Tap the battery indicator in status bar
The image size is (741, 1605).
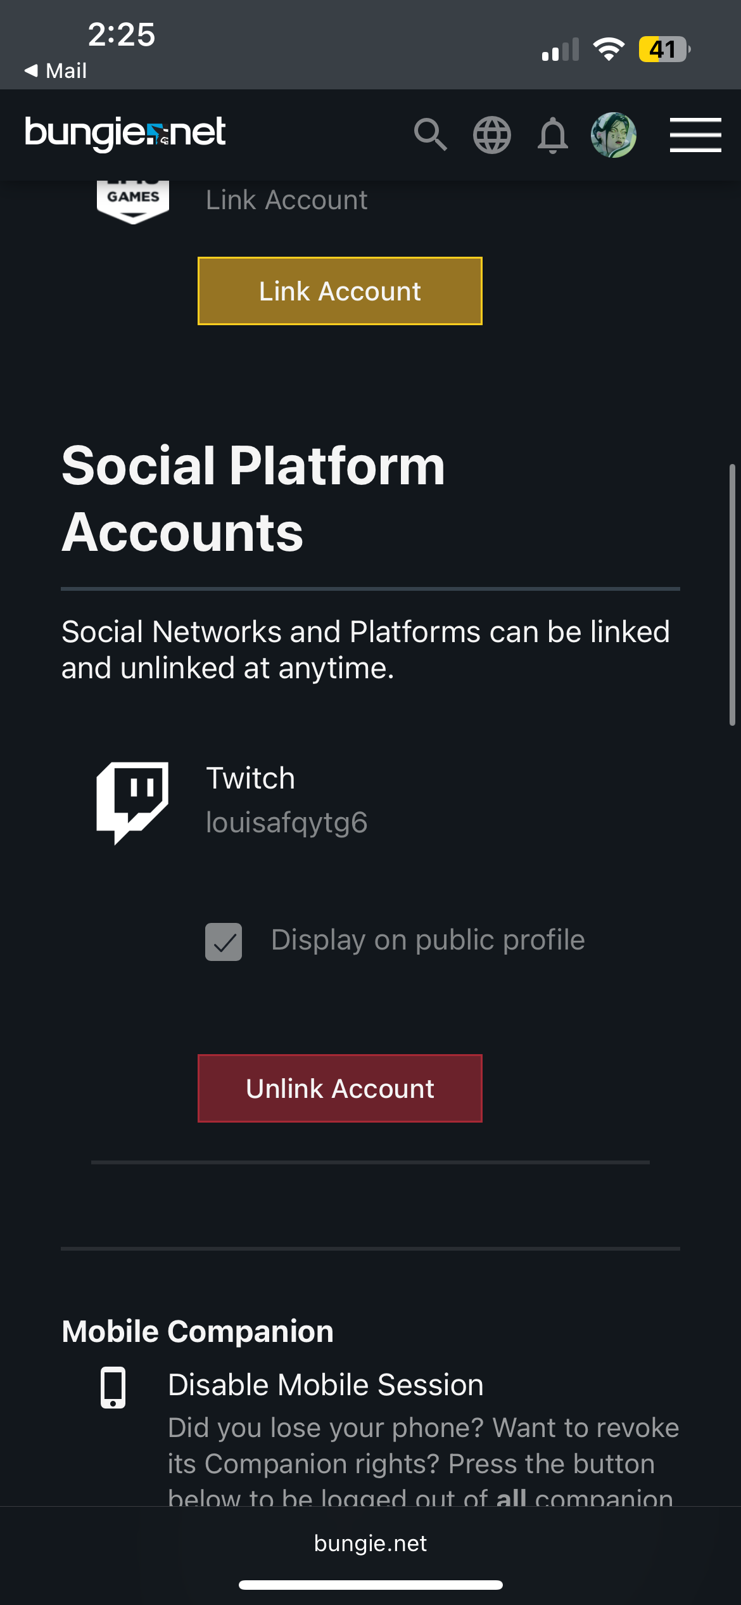click(664, 49)
